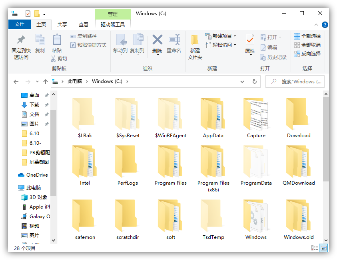Refresh the folder with the refresh icon
This screenshot has height=260, width=337.
[x=255, y=81]
